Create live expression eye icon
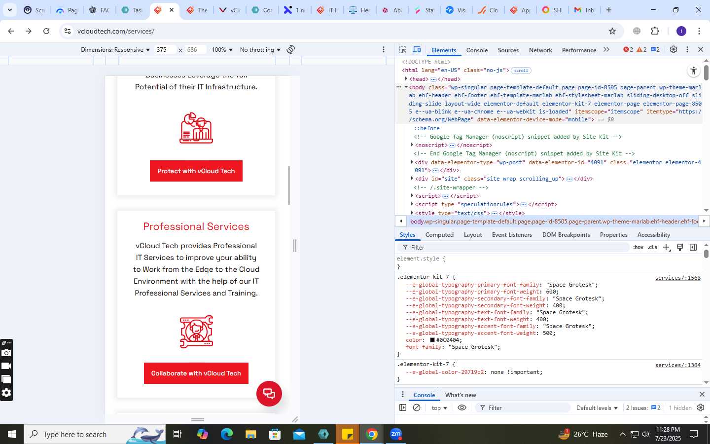Viewport: 710px width, 444px height. tap(462, 408)
